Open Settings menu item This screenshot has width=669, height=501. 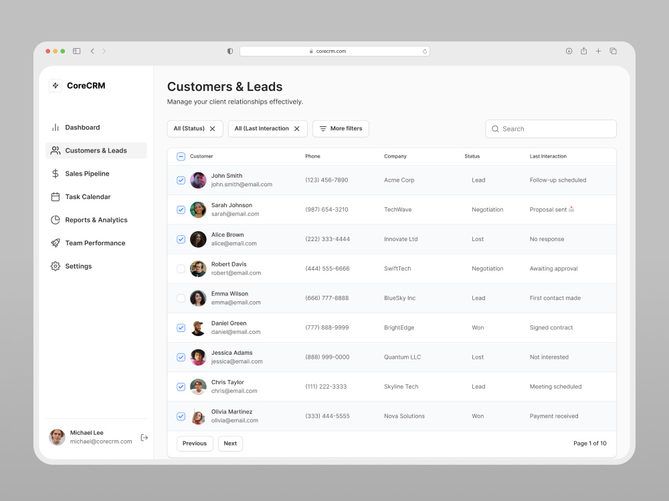coord(96,267)
